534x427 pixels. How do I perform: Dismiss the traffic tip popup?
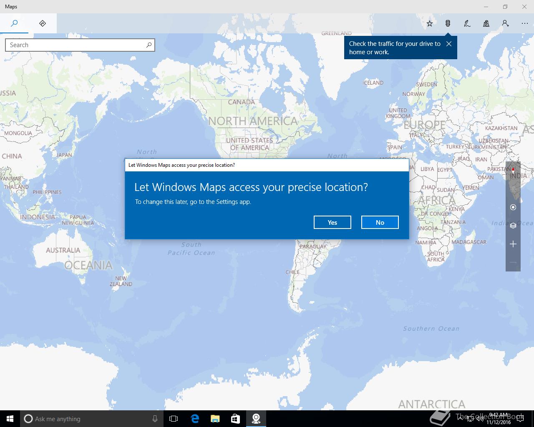point(449,44)
